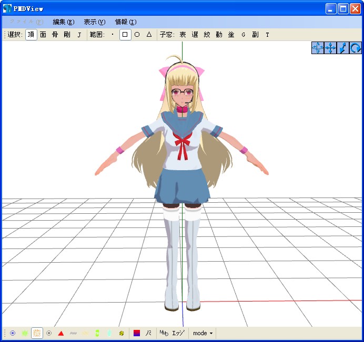Toggle the pale cyan capsule display icon

point(109,333)
